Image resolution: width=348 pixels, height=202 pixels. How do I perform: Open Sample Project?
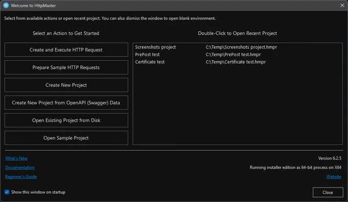(66, 138)
